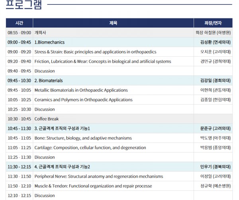Click the 개회사 opening remarks row title
The height and width of the screenshot is (200, 239).
(41, 33)
